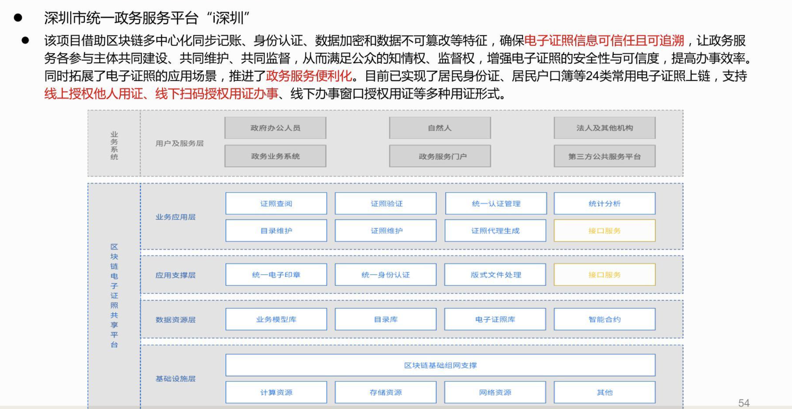The image size is (792, 409).
Task: Click the wide 区块链基础组网支撑 bar
Action: pyautogui.click(x=440, y=365)
